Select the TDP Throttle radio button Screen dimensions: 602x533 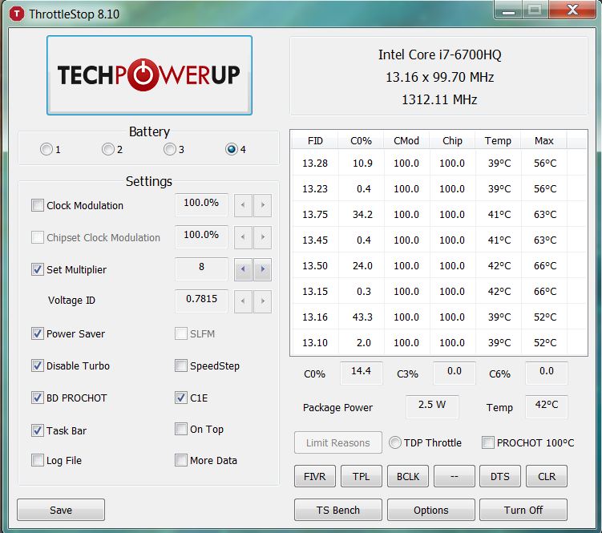pyautogui.click(x=395, y=442)
